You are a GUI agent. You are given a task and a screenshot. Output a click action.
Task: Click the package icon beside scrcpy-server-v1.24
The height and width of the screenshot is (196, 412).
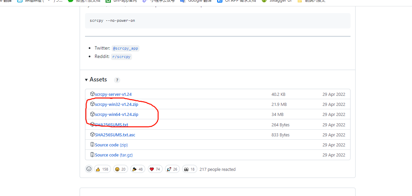[x=92, y=94]
